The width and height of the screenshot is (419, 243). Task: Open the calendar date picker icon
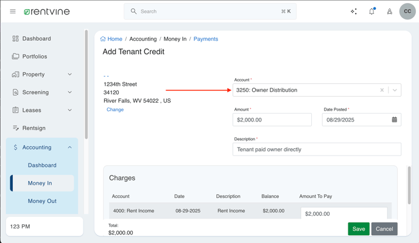click(x=394, y=120)
